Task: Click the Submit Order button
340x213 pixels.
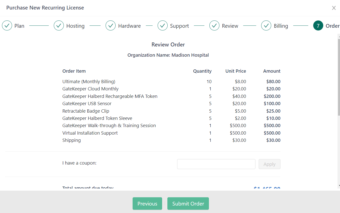Action: pos(188,204)
